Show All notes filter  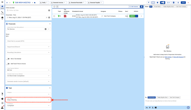point(151,7)
